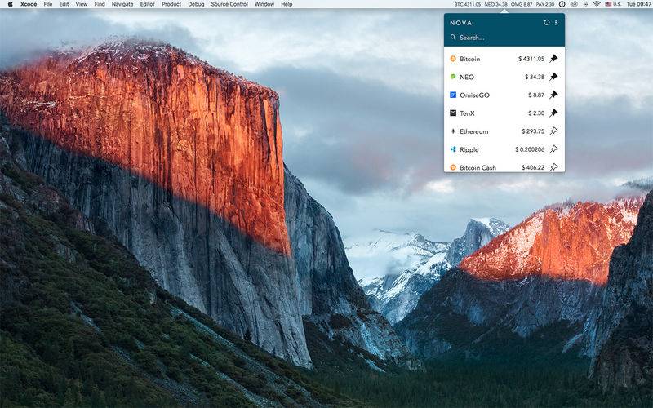Pin Ethereum to the menu bar
This screenshot has width=653, height=408.
[553, 131]
